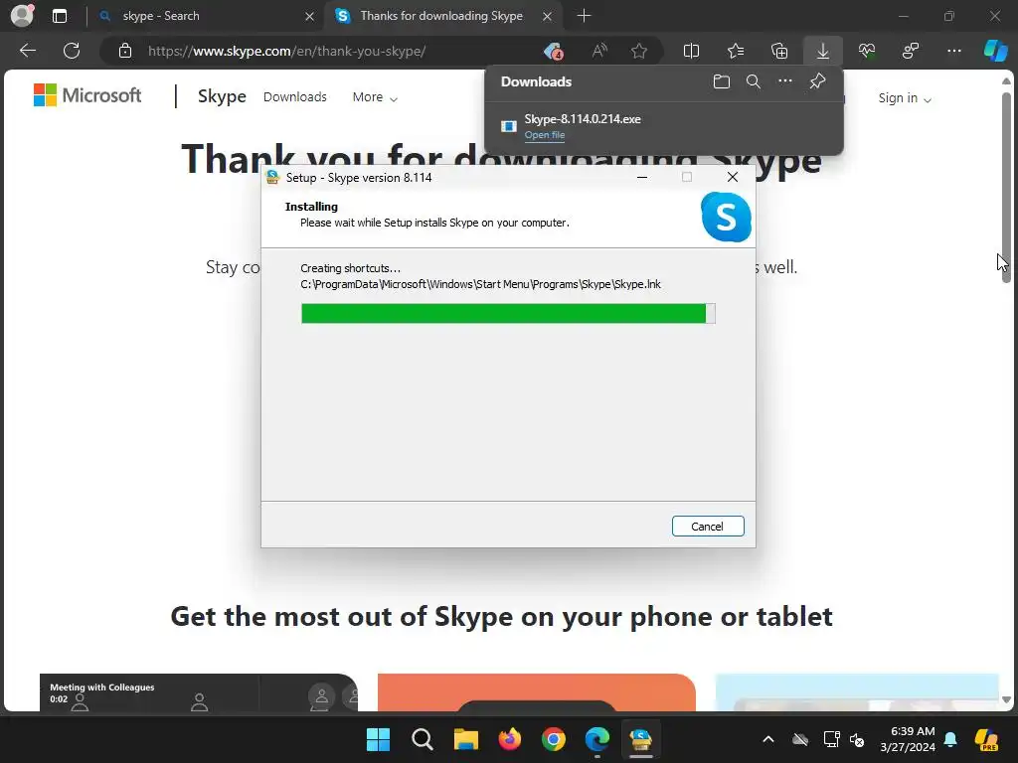This screenshot has width=1018, height=763.
Task: Click the green installation progress bar
Action: (x=503, y=313)
